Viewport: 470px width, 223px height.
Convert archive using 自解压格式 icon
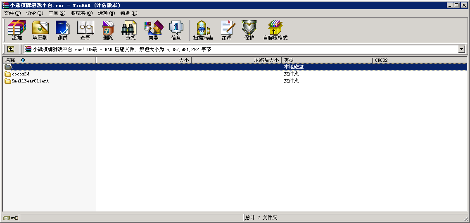tap(275, 31)
